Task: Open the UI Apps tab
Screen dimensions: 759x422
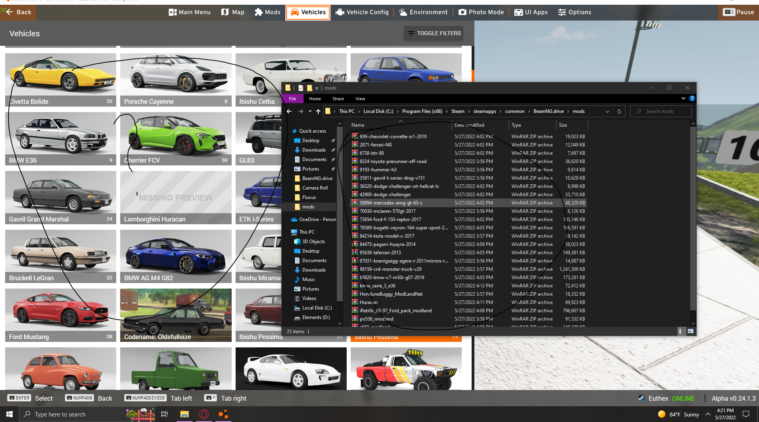Action: click(x=531, y=12)
